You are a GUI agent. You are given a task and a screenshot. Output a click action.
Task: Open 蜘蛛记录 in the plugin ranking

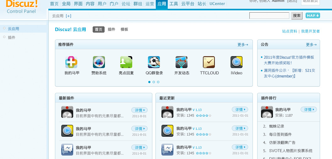(276, 126)
